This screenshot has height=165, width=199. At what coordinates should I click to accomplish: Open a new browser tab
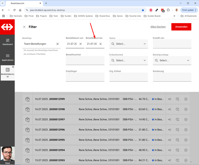pos(46,3)
